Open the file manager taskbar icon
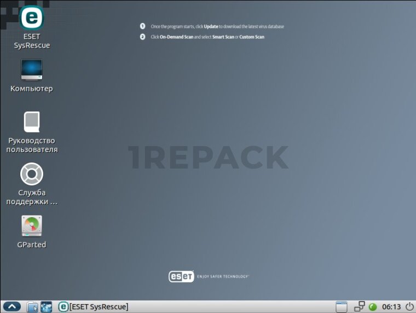This screenshot has height=313, width=416. tap(33, 306)
